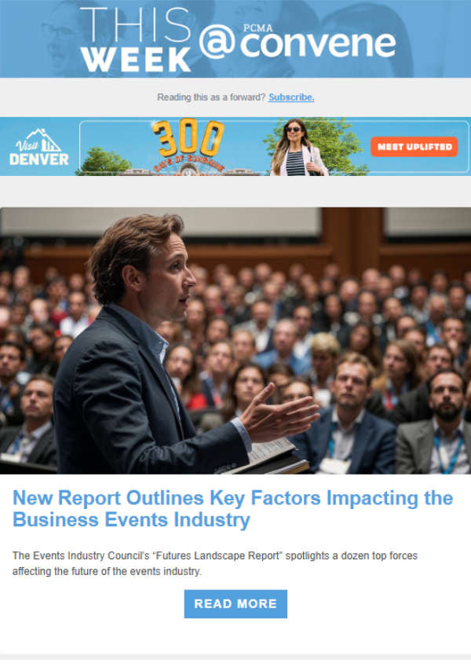Click the @ symbol in header banner

tap(217, 42)
